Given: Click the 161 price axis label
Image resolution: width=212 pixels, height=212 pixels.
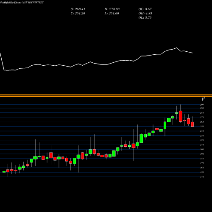Looking at the screenshot, I should click(202, 167).
